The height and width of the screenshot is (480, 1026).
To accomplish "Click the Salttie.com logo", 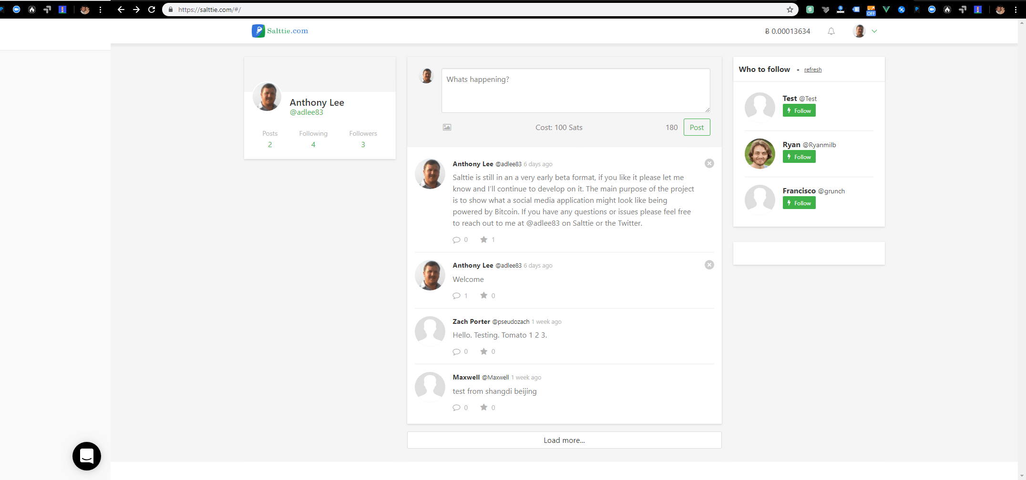I will click(280, 31).
